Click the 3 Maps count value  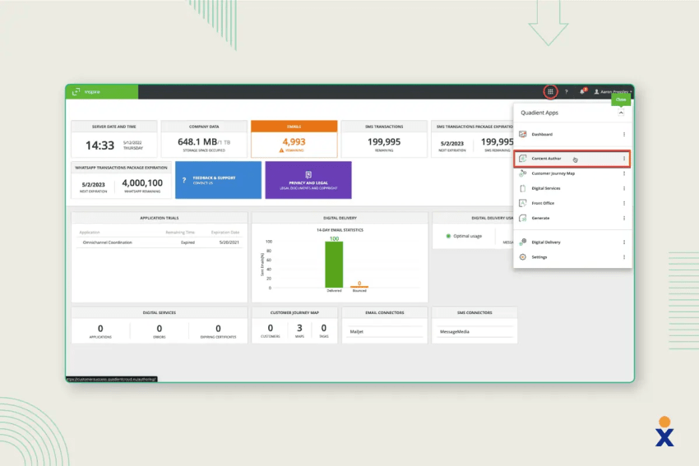click(299, 329)
